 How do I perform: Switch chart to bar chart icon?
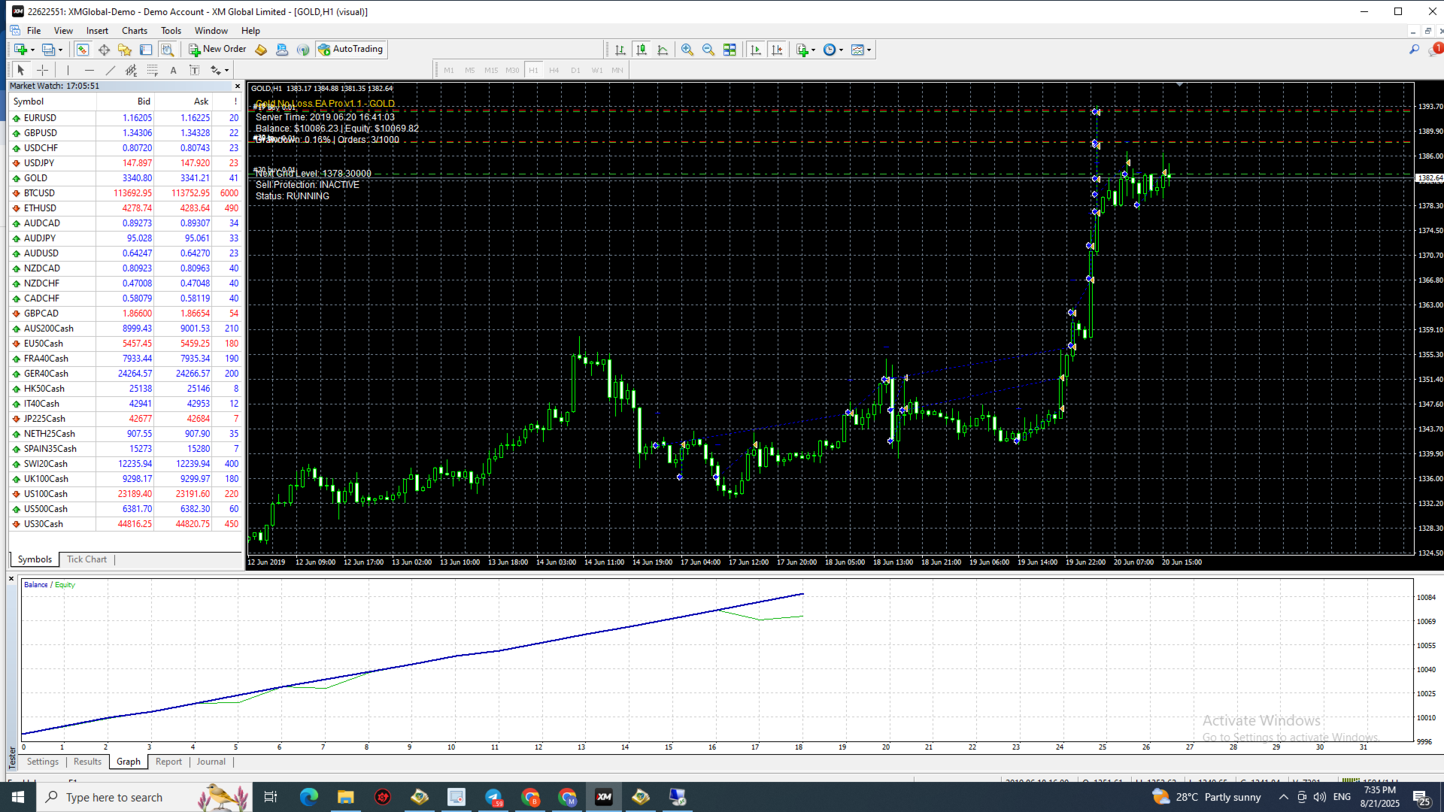click(x=620, y=50)
